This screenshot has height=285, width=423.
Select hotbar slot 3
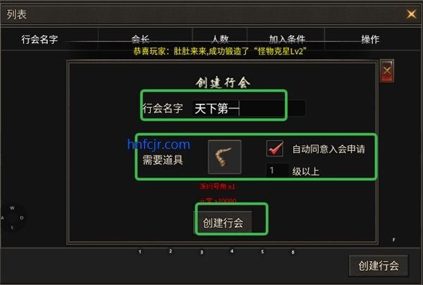coord(202,252)
